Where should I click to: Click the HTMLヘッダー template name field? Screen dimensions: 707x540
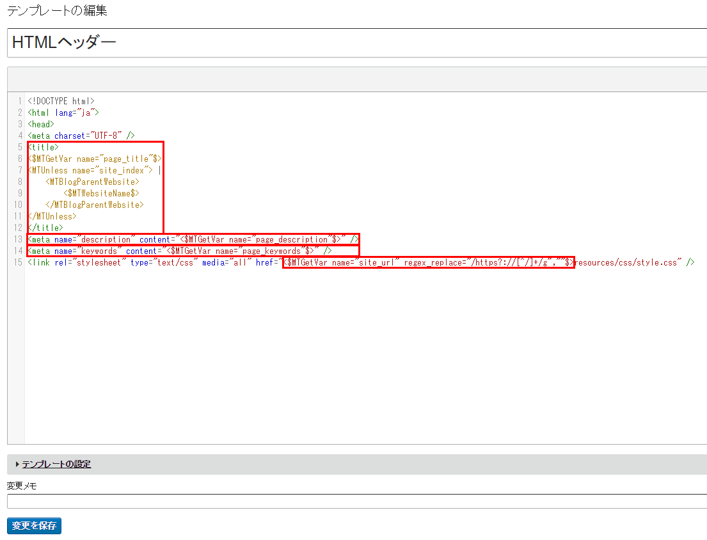point(357,43)
